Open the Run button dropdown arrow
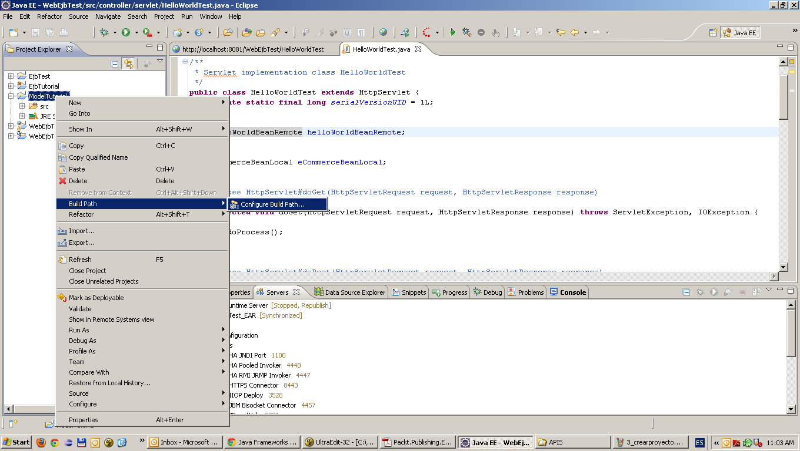The height and width of the screenshot is (451, 800). 136,32
